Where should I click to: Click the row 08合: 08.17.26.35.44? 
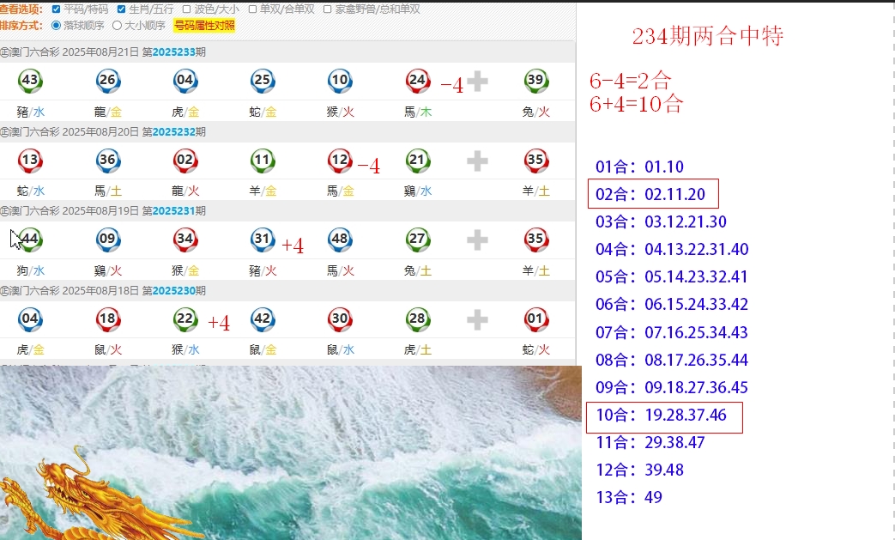coord(671,360)
